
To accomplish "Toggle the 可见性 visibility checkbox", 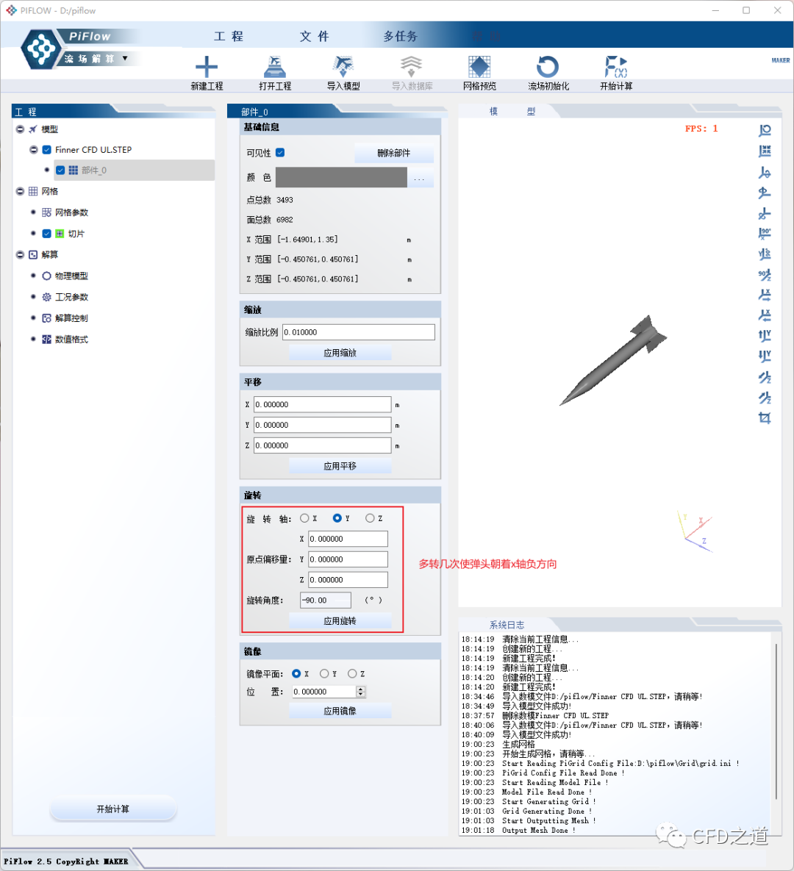I will pyautogui.click(x=280, y=152).
